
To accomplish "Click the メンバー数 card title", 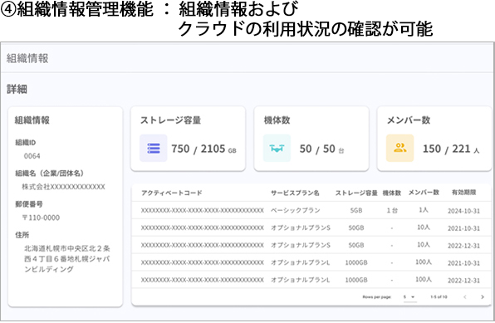I will pos(409,120).
